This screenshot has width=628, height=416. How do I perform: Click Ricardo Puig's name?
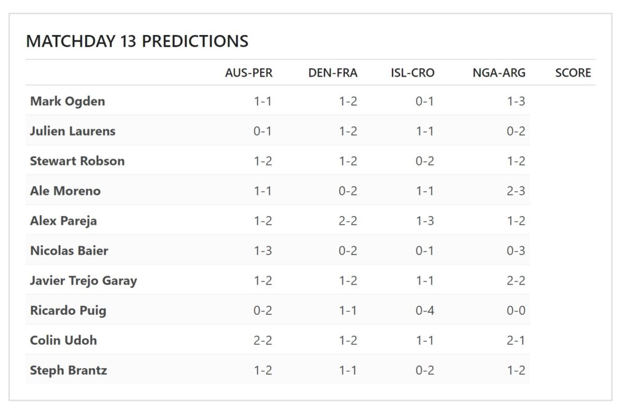68,311
